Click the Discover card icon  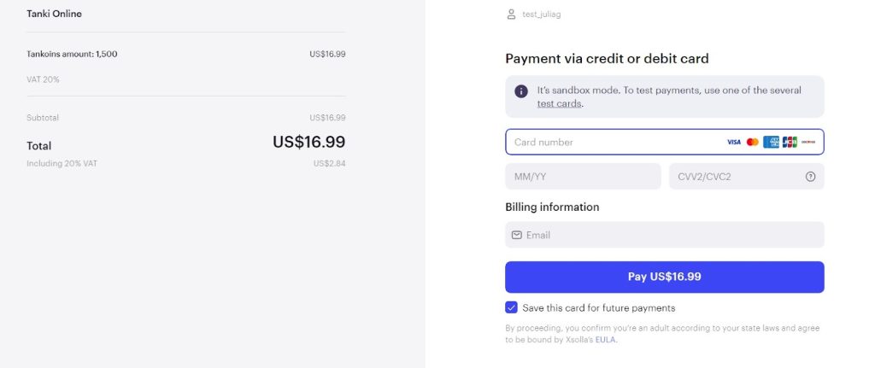point(808,143)
